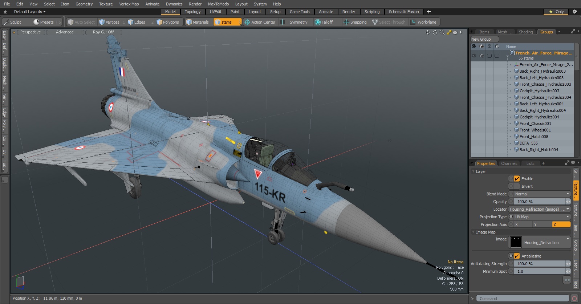Screen dimensions: 581x304
Task: Open Image selection dropdown
Action: pyautogui.click(x=540, y=242)
